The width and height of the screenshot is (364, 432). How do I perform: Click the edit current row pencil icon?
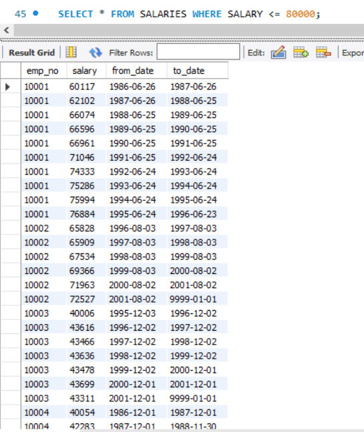278,53
